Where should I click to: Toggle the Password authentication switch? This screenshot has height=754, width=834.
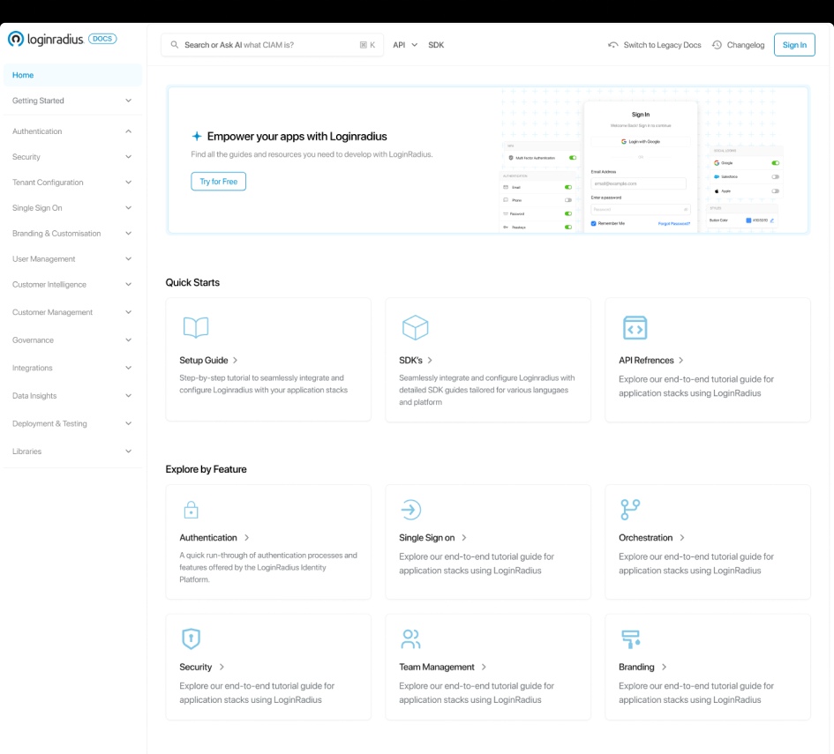(x=568, y=213)
